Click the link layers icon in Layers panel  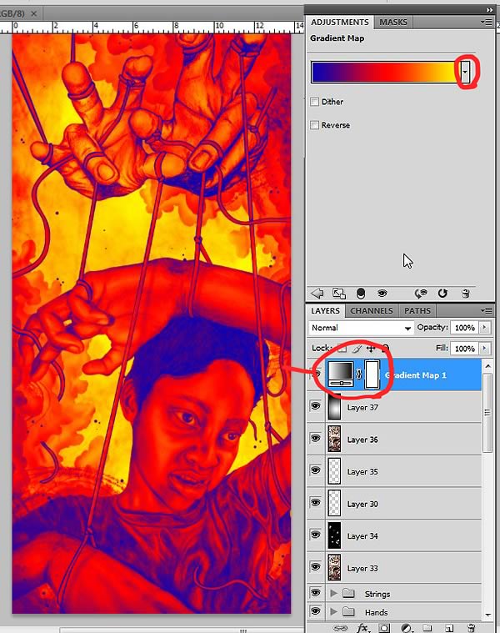(339, 628)
